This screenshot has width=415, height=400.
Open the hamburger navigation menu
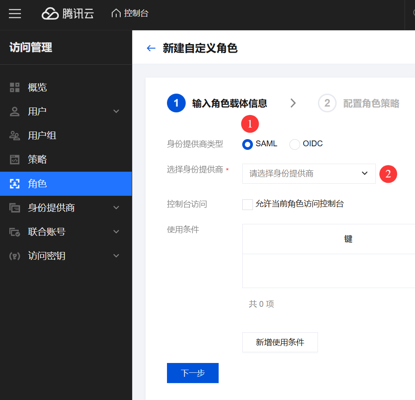pyautogui.click(x=15, y=14)
